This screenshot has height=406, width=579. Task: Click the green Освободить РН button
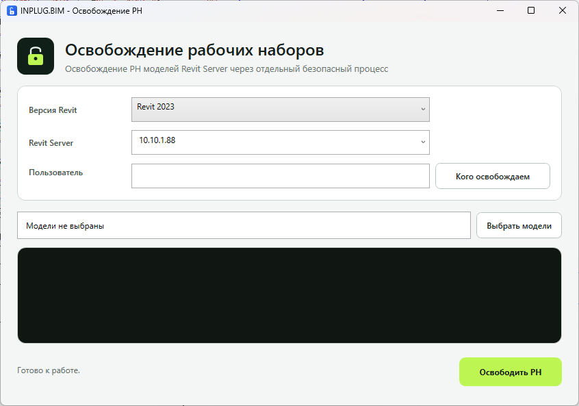(511, 372)
